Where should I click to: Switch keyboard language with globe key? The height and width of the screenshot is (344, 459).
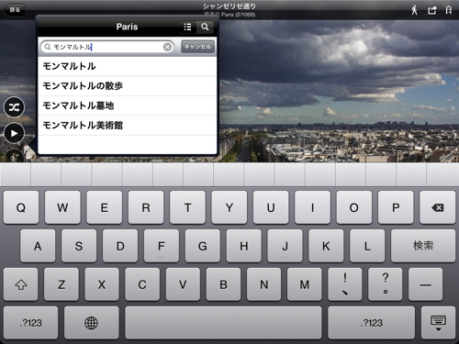point(91,323)
